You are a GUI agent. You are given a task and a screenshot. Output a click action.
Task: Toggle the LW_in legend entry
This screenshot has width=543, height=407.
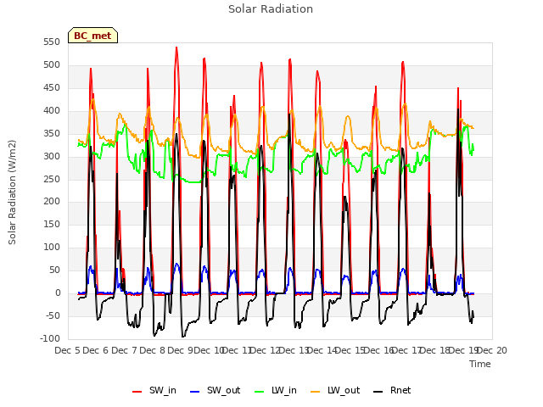tap(276, 390)
